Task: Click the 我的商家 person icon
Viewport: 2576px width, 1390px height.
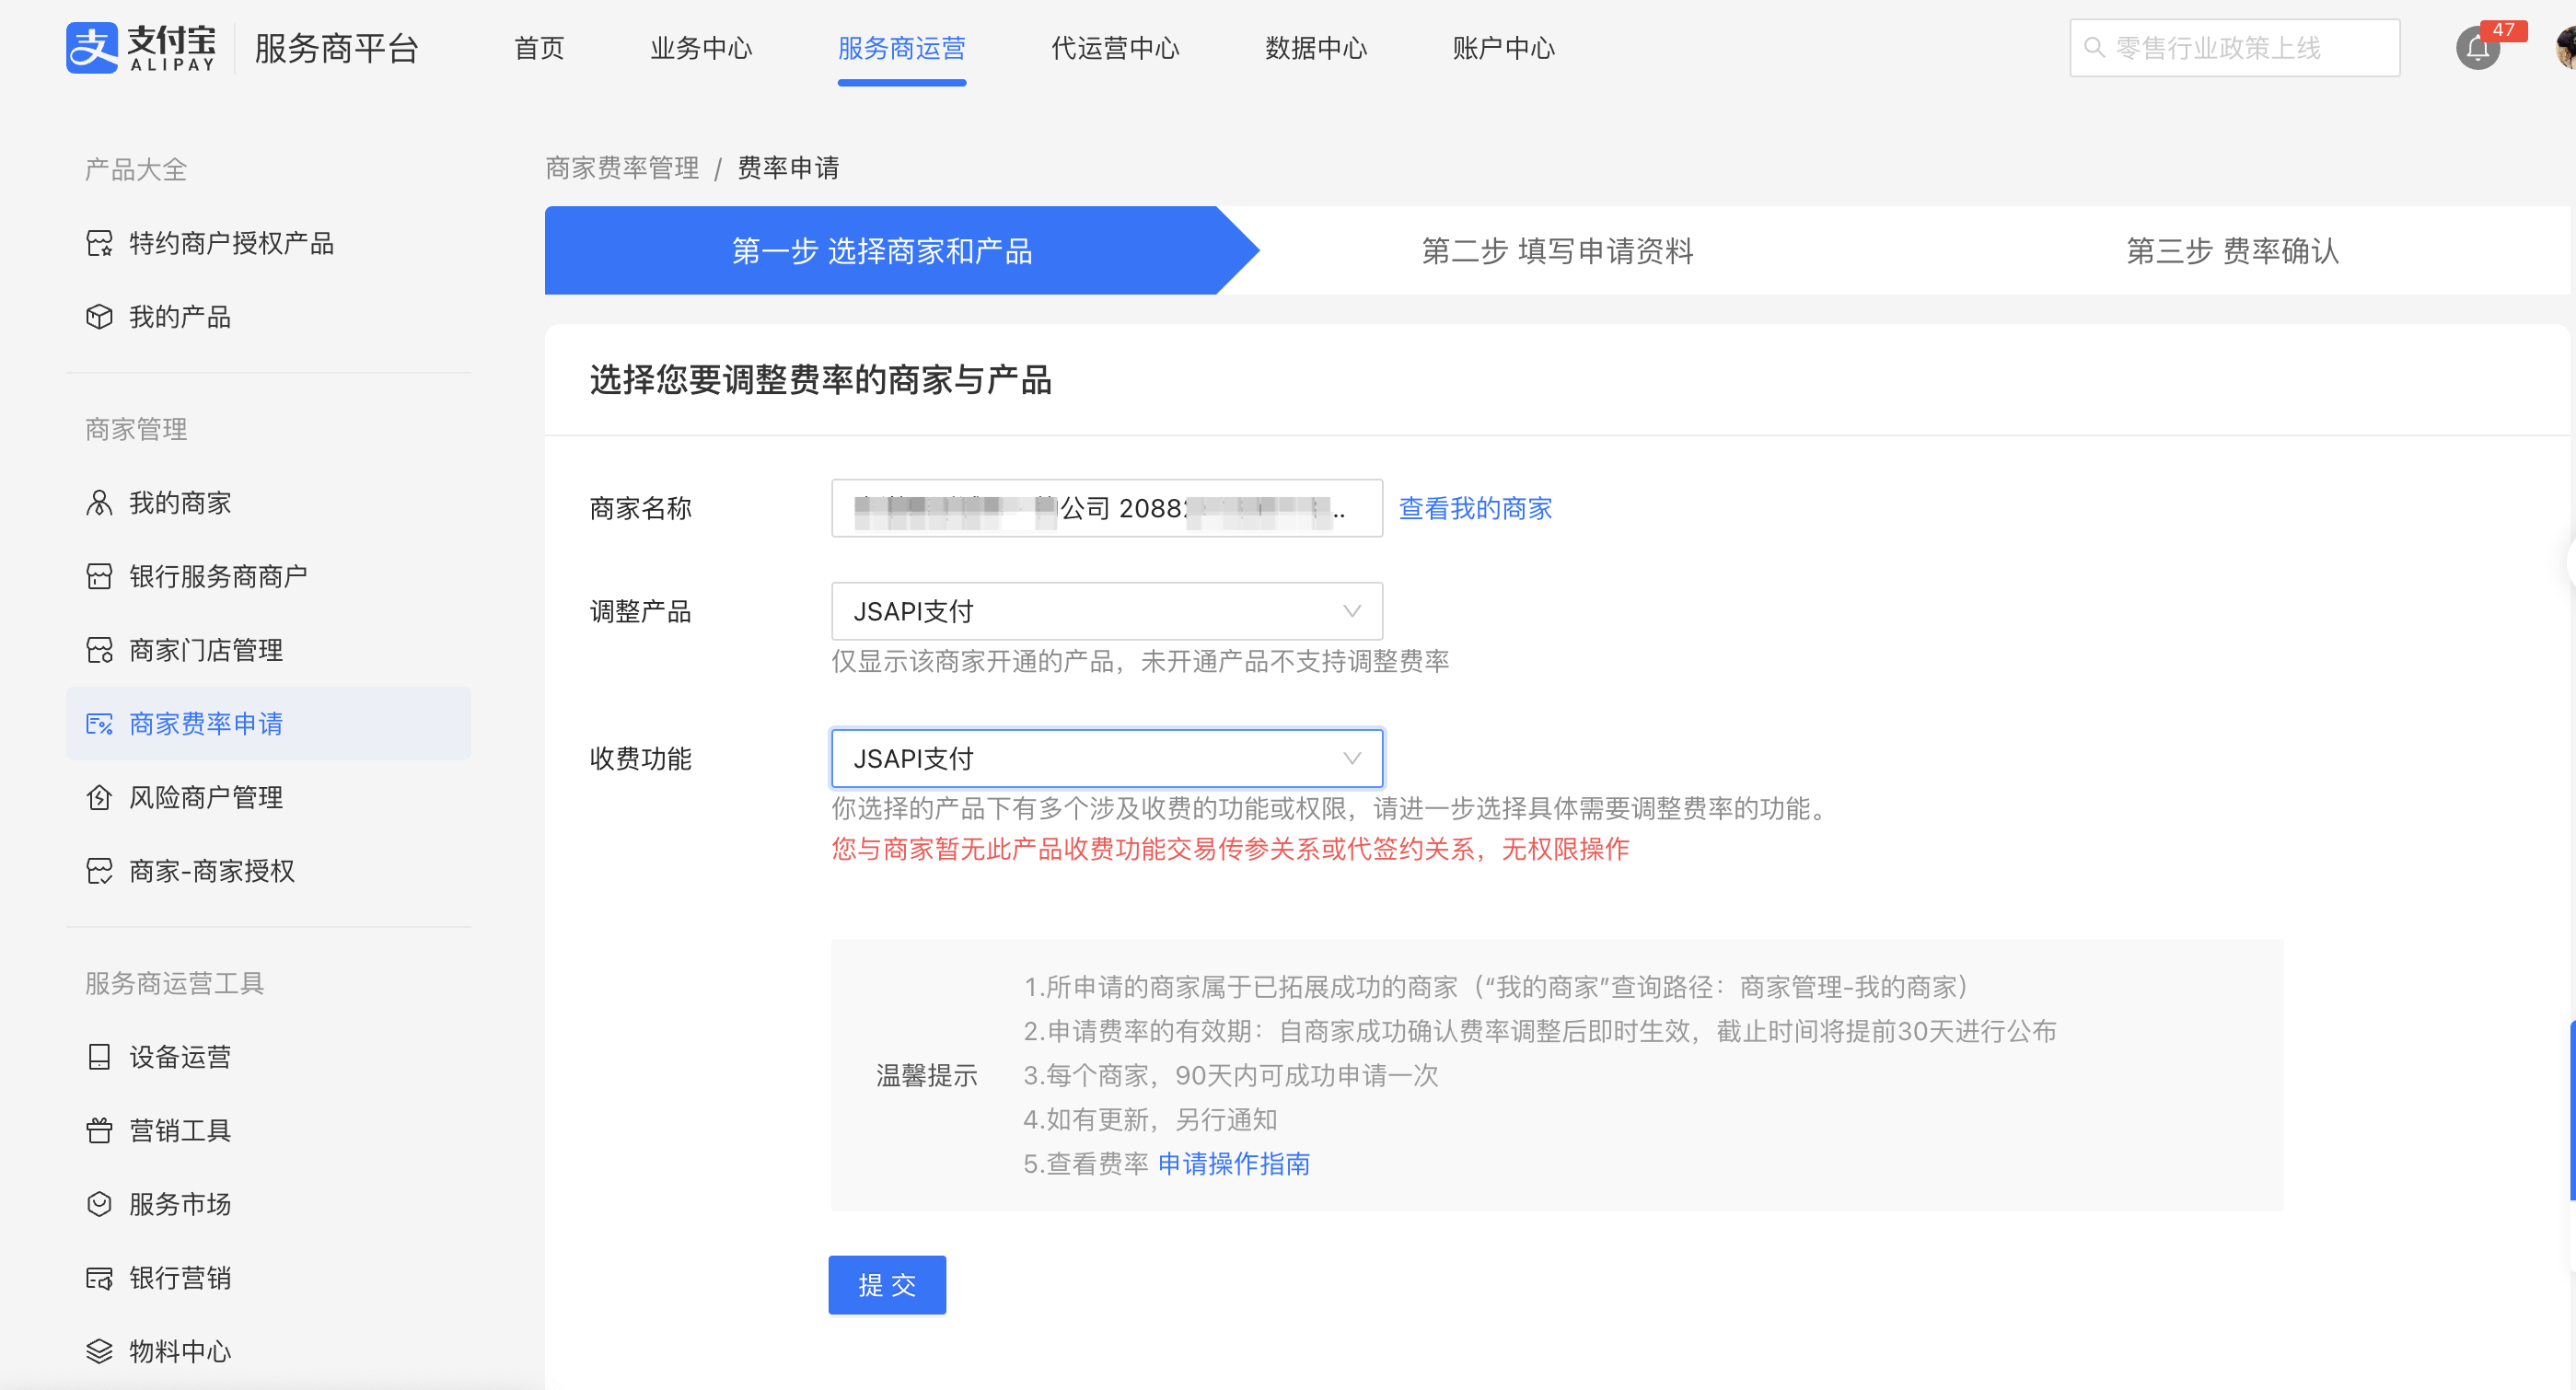Action: (99, 503)
